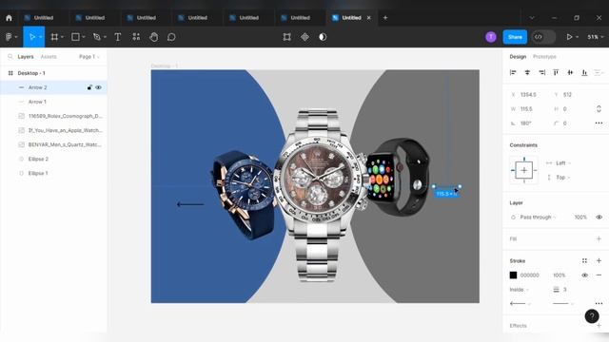The width and height of the screenshot is (609, 342).
Task: Select the Pen tool
Action: [x=97, y=37]
